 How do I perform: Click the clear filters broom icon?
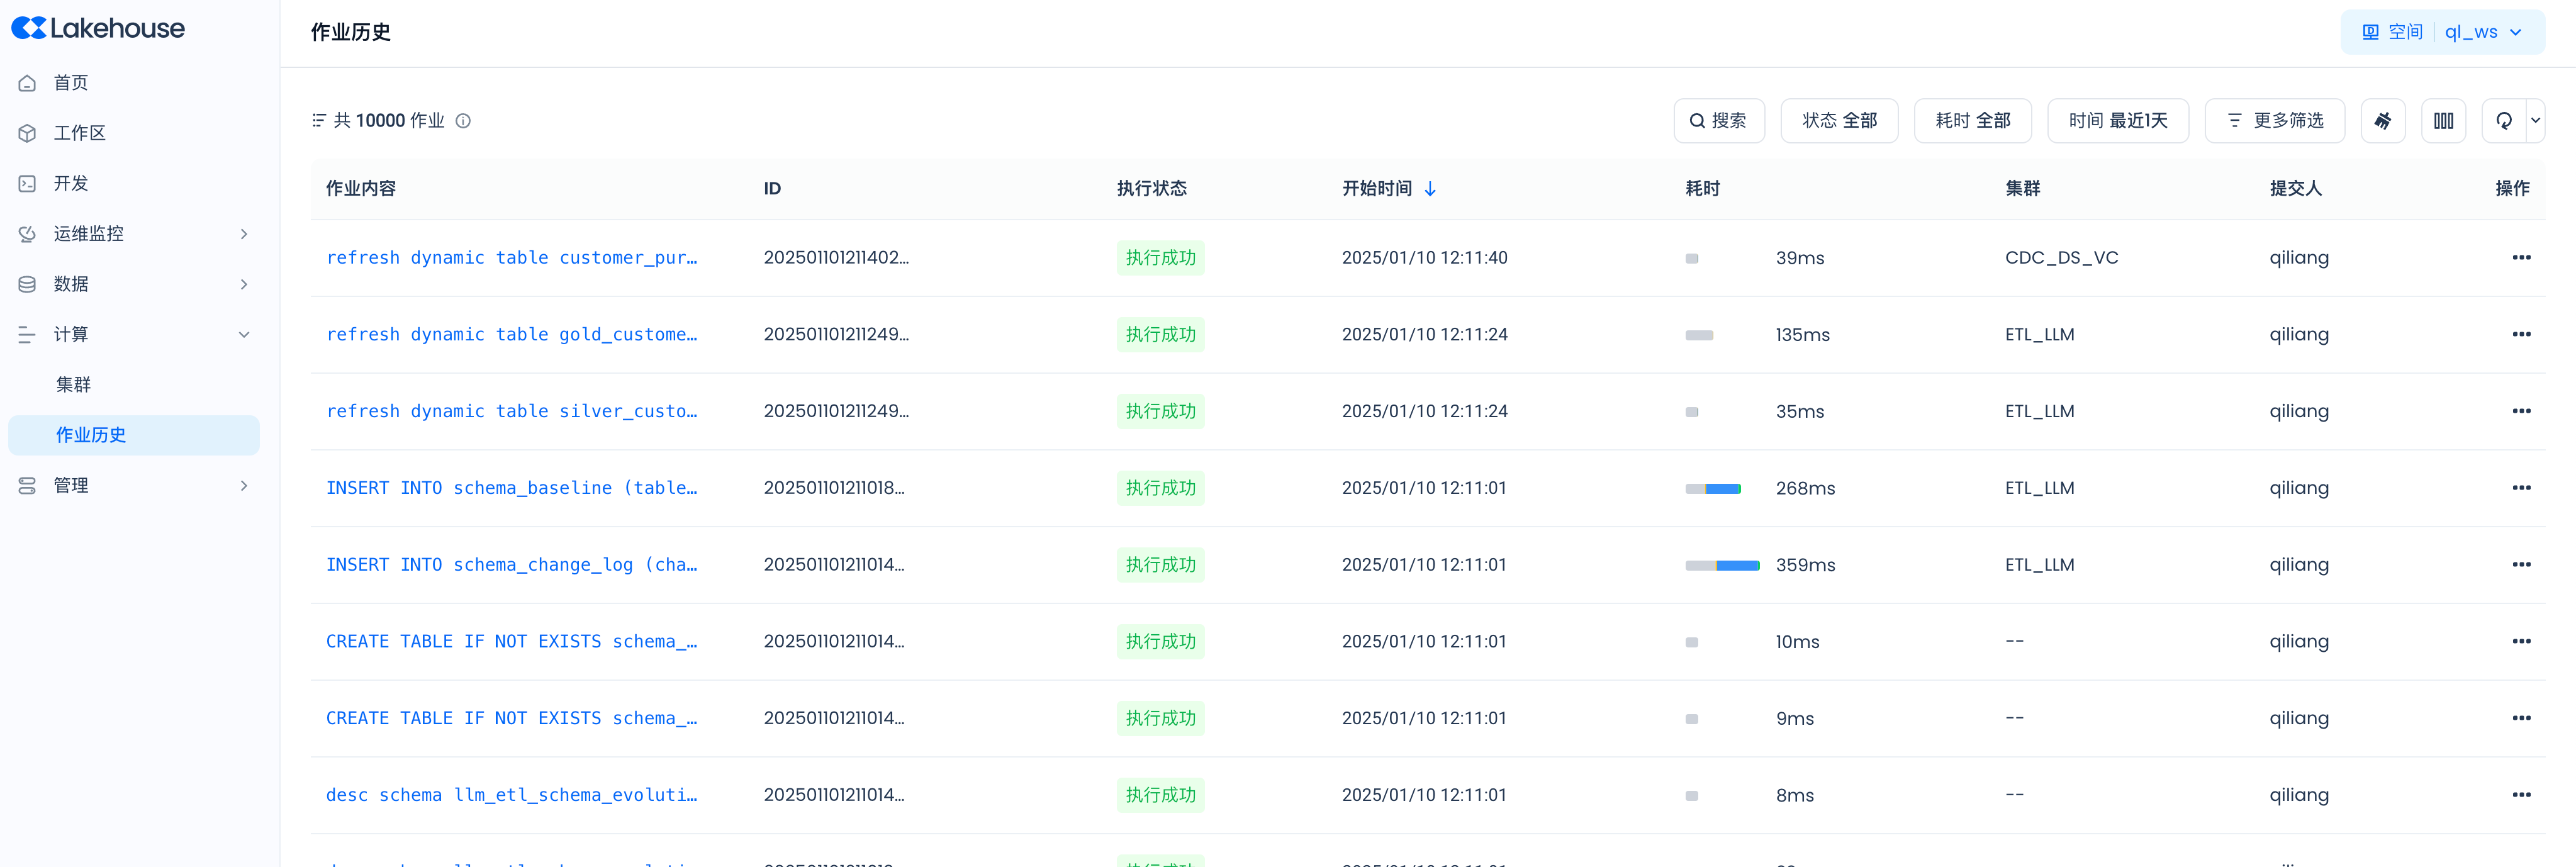pyautogui.click(x=2382, y=121)
